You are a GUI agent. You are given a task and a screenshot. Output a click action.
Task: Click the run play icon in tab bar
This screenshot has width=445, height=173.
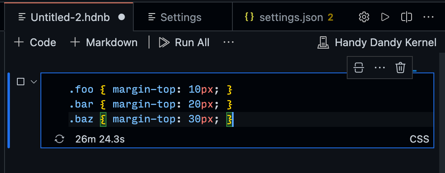(x=385, y=17)
